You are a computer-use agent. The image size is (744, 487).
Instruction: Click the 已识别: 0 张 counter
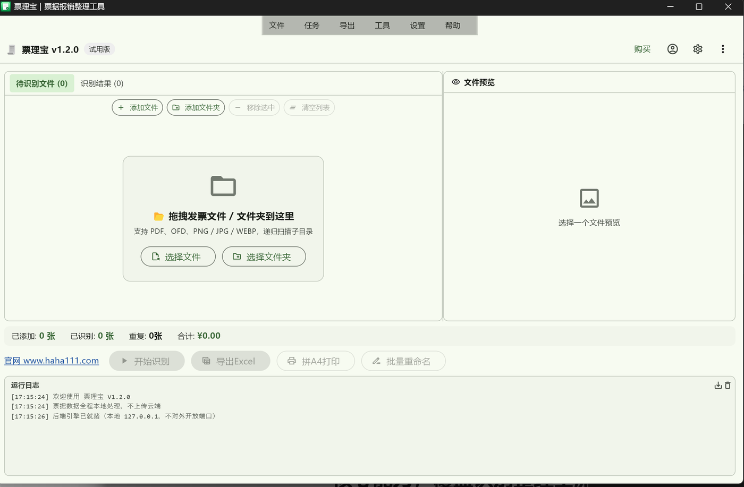(92, 336)
